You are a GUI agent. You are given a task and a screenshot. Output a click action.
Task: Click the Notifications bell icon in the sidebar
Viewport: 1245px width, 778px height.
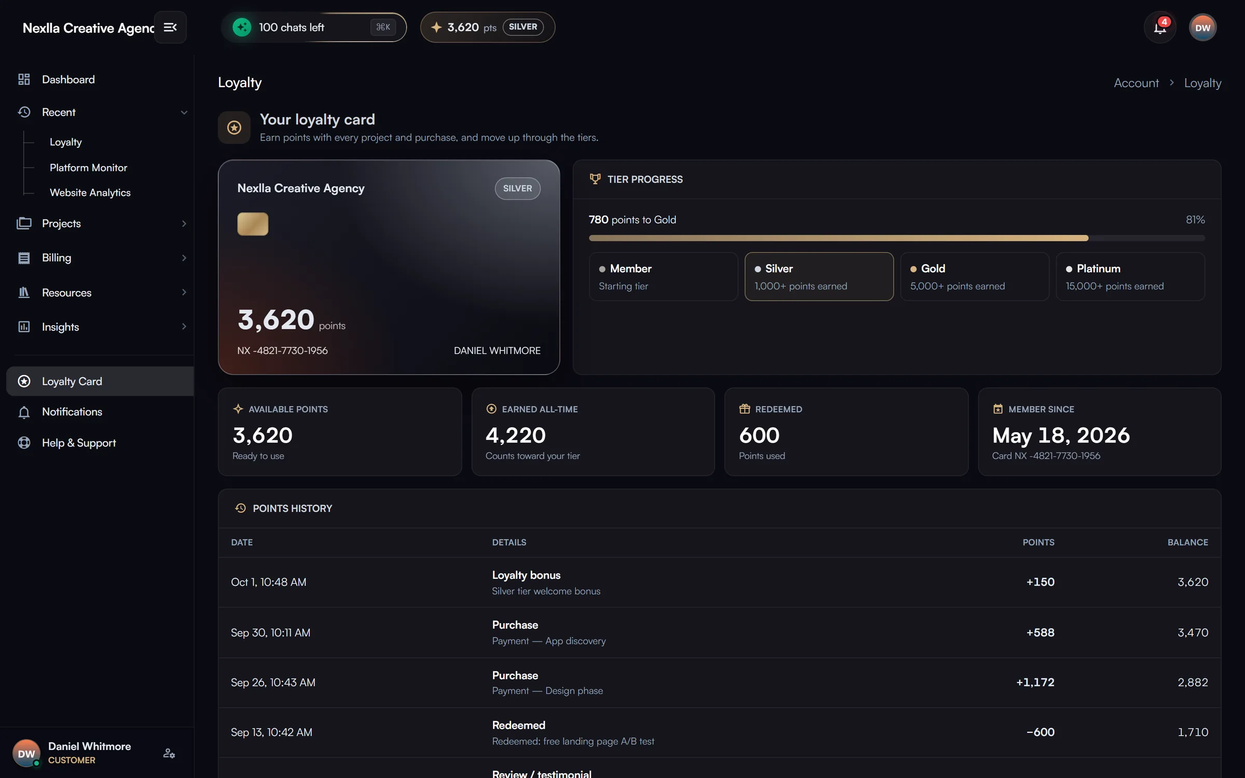[x=24, y=412]
